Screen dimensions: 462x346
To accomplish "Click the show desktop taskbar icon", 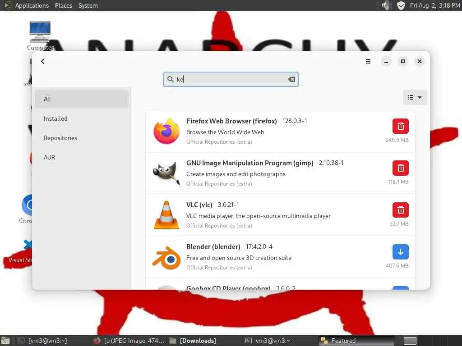I will [5, 341].
